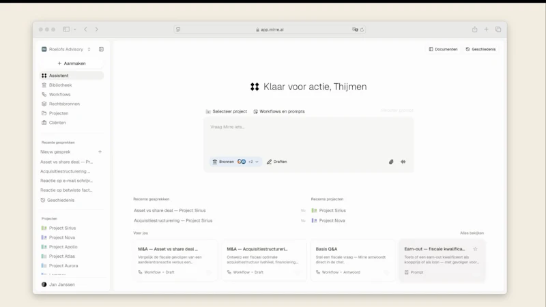Open a new browser tab

point(486,29)
